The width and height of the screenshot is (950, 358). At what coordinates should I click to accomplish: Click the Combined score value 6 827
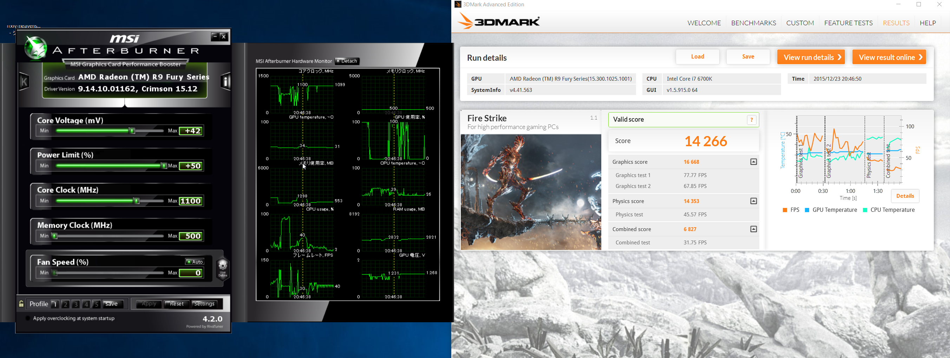tap(690, 229)
